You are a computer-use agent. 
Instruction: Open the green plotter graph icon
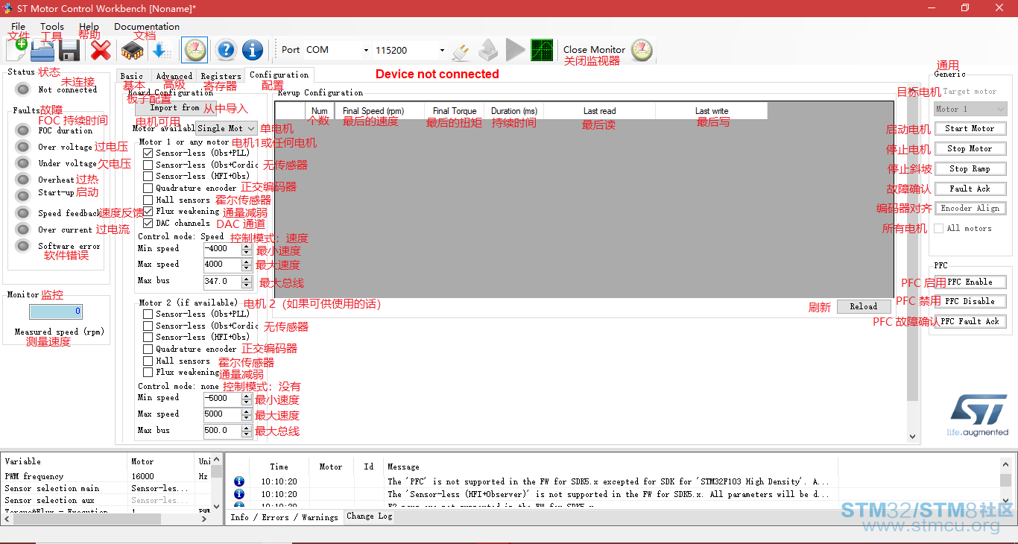(542, 50)
